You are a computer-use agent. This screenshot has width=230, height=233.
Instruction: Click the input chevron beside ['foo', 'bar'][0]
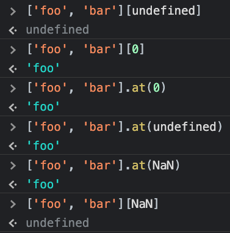pos(13,50)
